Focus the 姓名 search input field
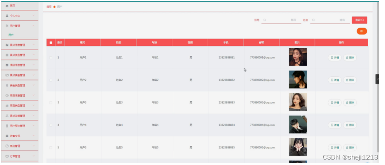 (330, 20)
